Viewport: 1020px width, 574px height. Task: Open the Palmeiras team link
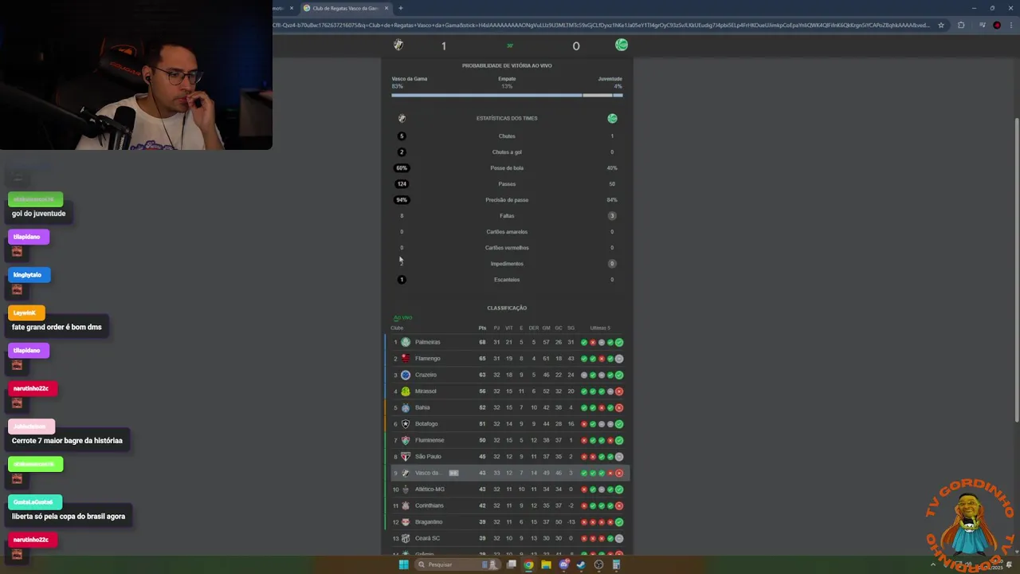pos(427,342)
